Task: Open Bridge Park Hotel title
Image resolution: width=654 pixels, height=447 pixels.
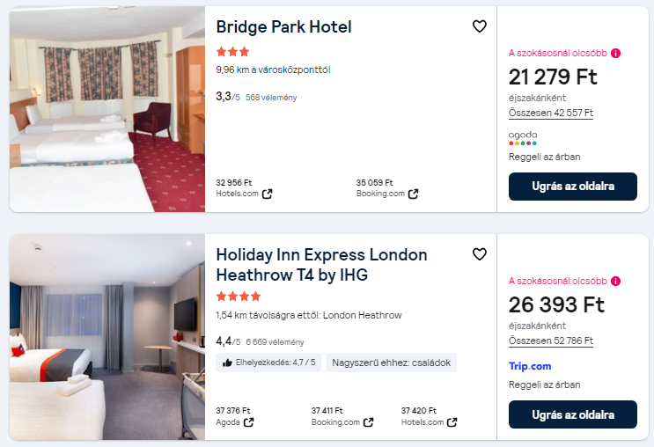Action: 283,27
